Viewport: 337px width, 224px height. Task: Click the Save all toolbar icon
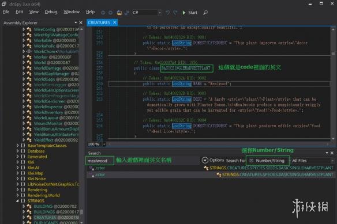pos(127,13)
